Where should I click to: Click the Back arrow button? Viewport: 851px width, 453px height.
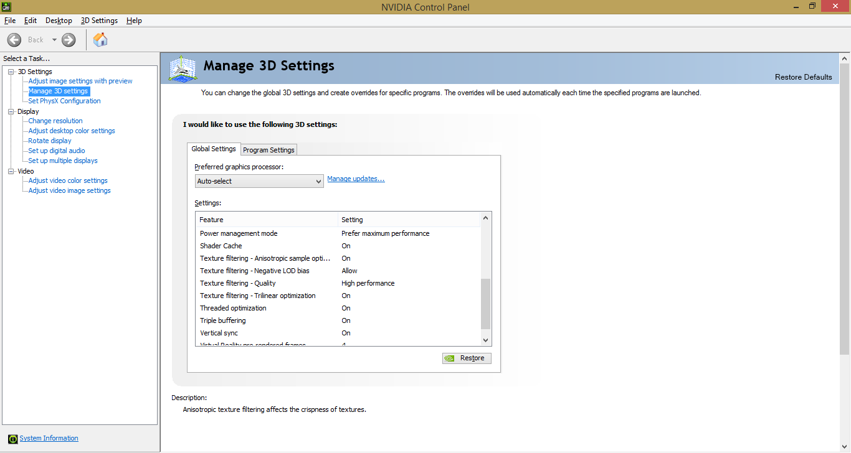(14, 40)
